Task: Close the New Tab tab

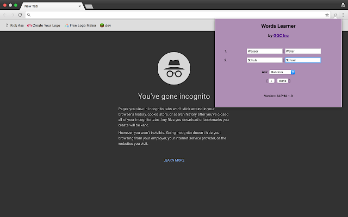Action: click(x=80, y=6)
